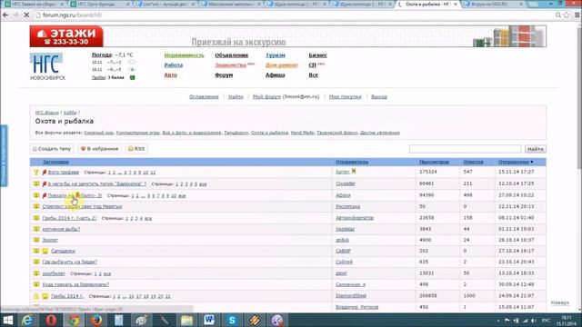582x327 pixels.
Task: Click the badge icon next to sender Артем
Action: coord(354,172)
